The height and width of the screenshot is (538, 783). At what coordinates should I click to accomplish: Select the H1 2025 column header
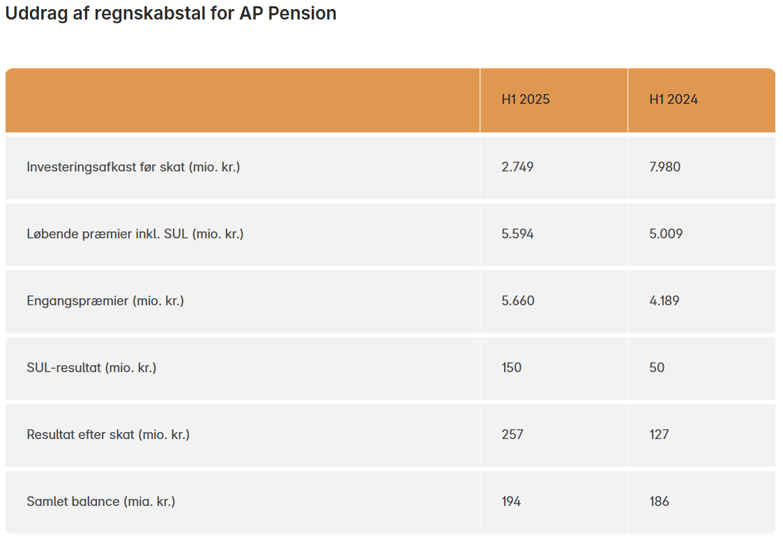pos(526,100)
